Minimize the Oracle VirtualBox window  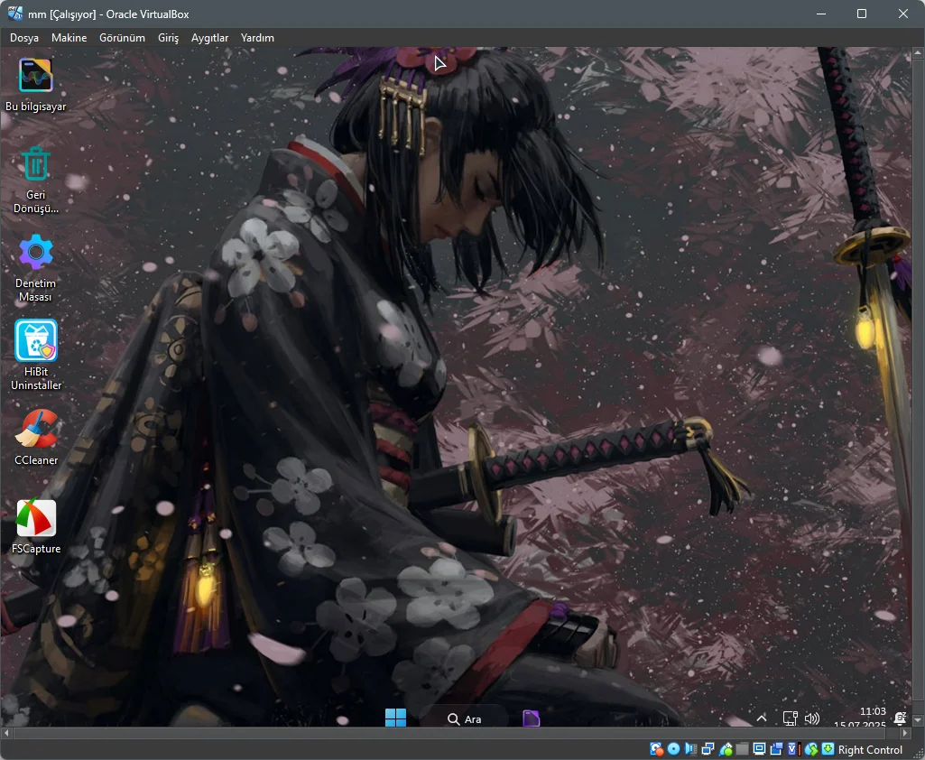(x=821, y=14)
